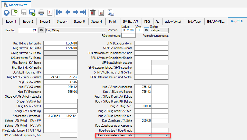Click the Kug fiktives-KV-Brutto field

point(60,43)
